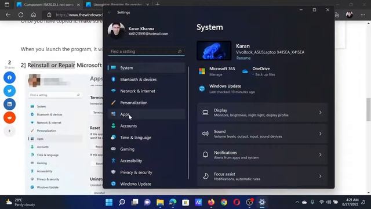Open Google Chrome from the taskbar
Screen dimensions: 371x209
(224, 202)
